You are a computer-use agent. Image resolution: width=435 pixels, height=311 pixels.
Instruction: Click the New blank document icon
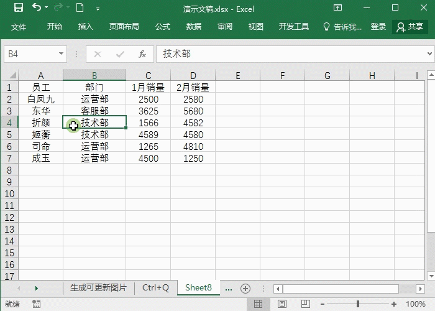coord(80,7)
